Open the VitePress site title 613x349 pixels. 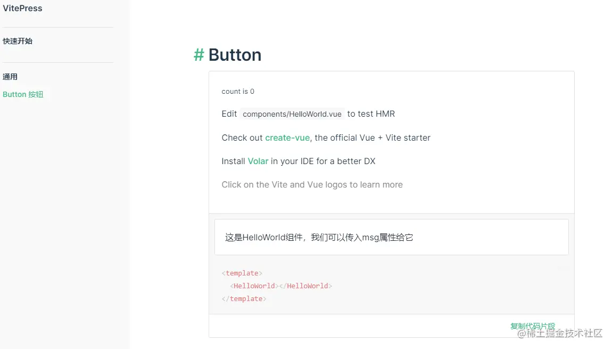(x=22, y=9)
